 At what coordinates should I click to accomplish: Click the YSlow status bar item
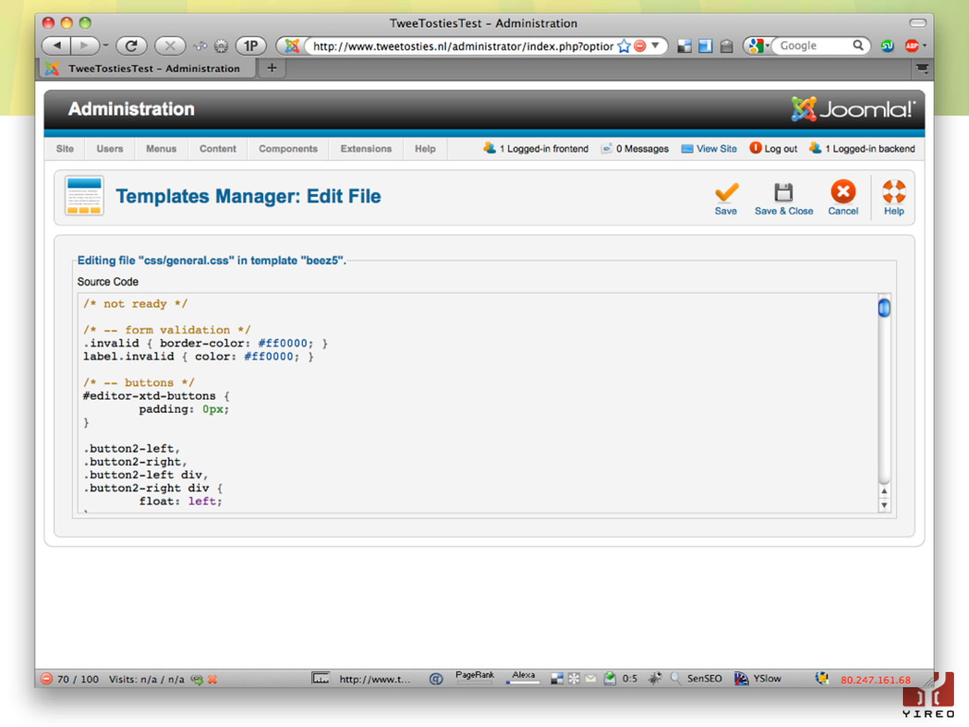coord(758,679)
